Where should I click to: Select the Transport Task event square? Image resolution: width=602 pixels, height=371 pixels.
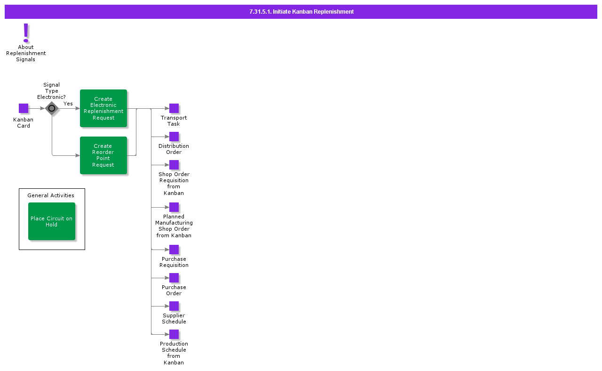pyautogui.click(x=174, y=108)
